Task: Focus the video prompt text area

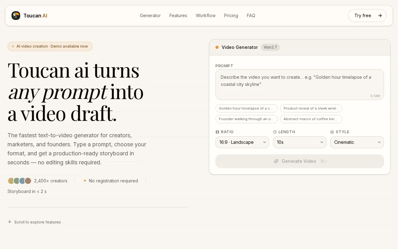Action: click(300, 84)
